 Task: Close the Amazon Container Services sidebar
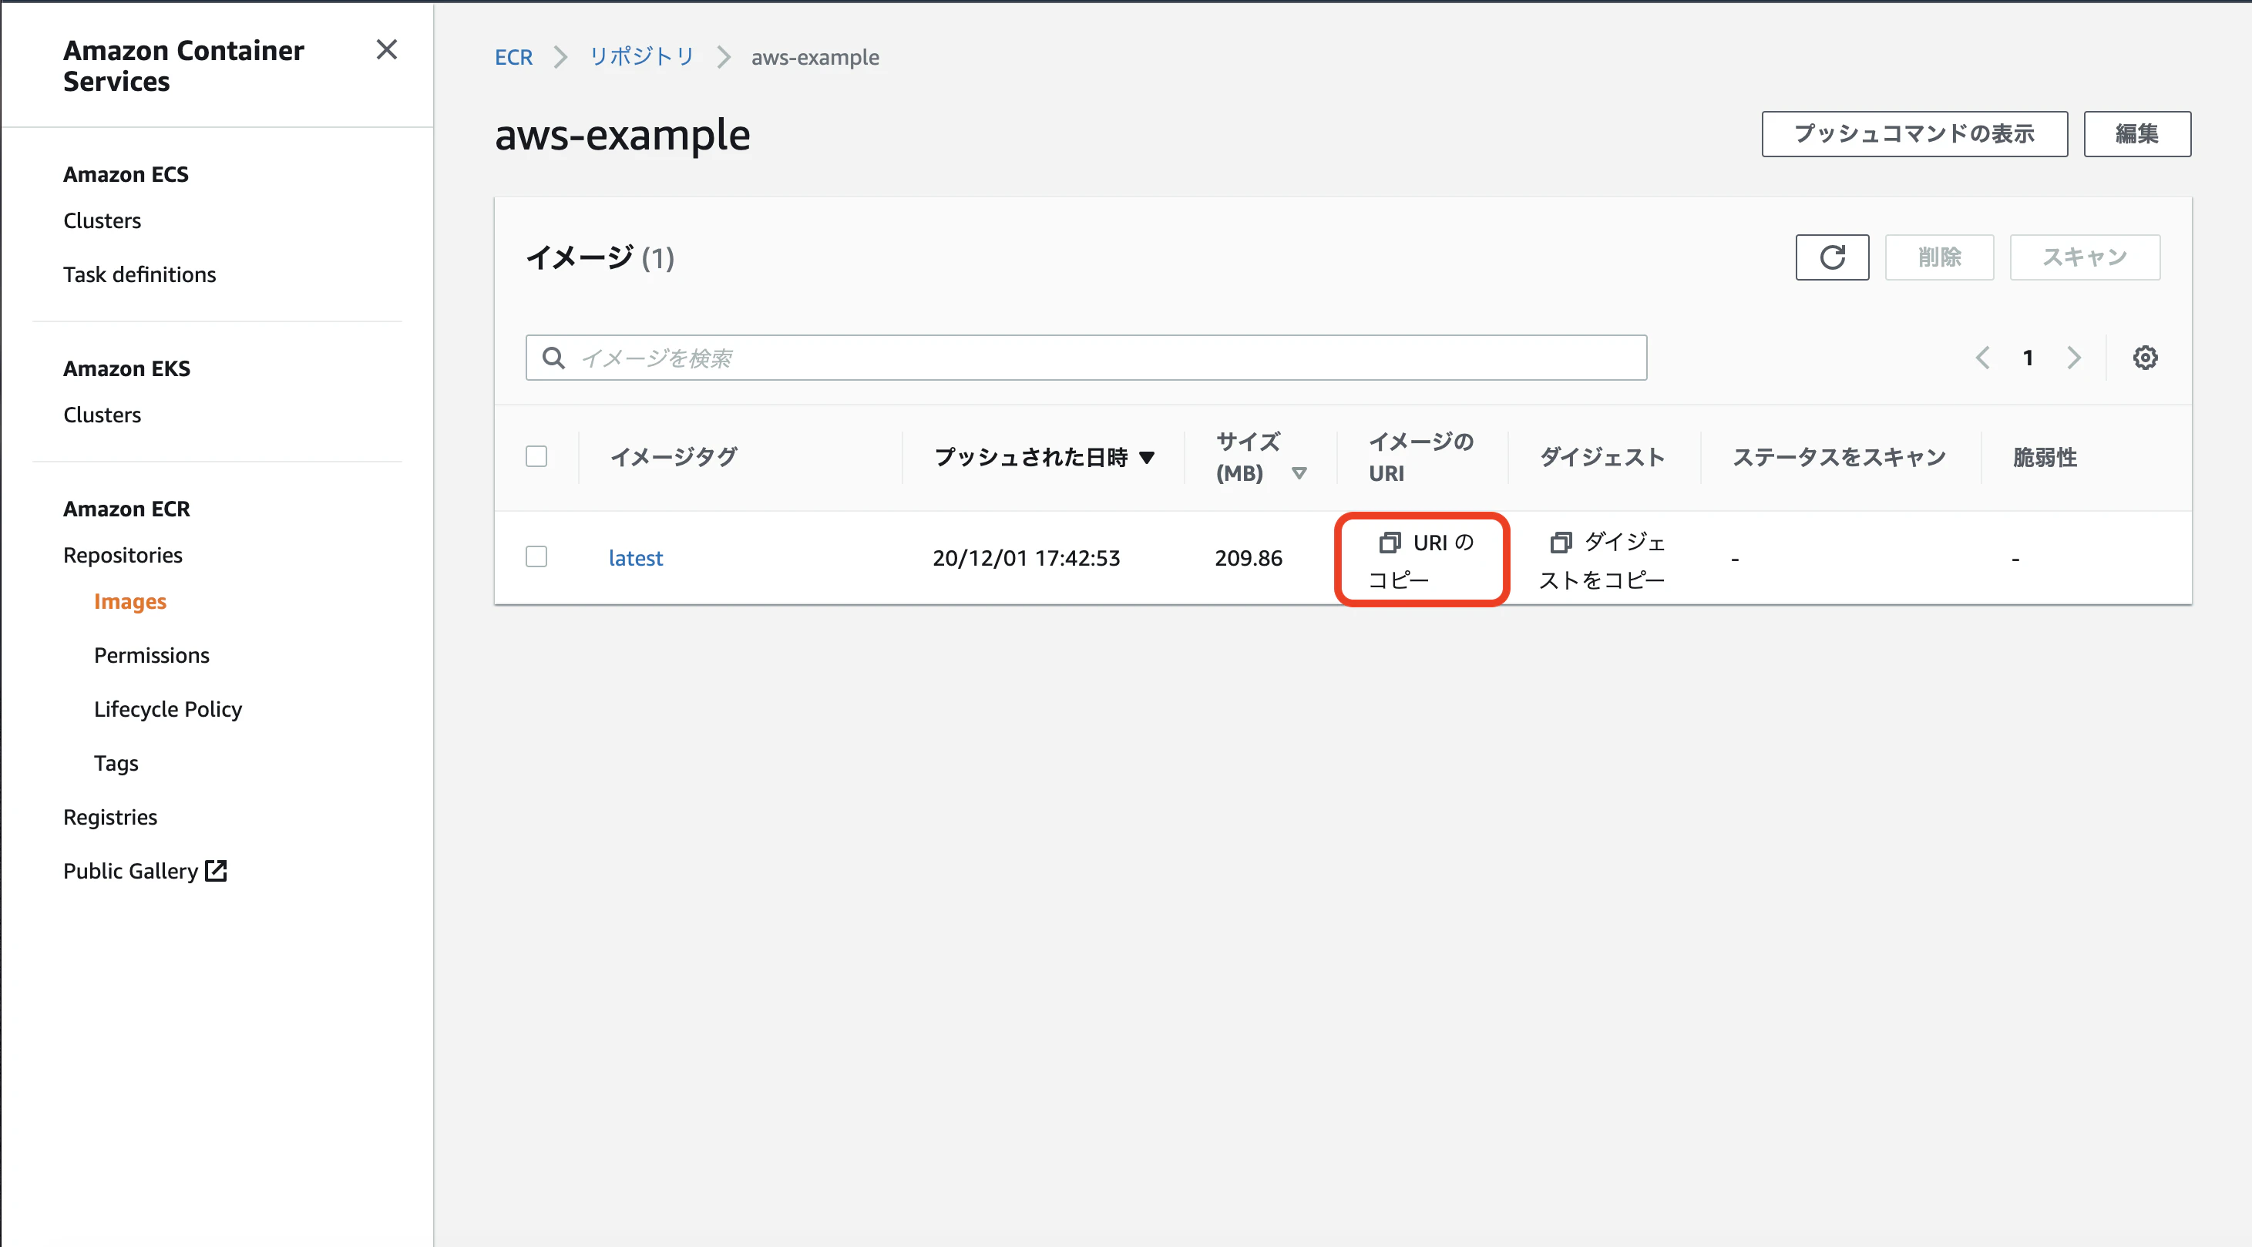(x=386, y=50)
